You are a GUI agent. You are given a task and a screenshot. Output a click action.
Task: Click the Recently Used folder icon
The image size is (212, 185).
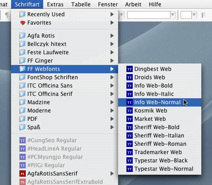coord(22,14)
